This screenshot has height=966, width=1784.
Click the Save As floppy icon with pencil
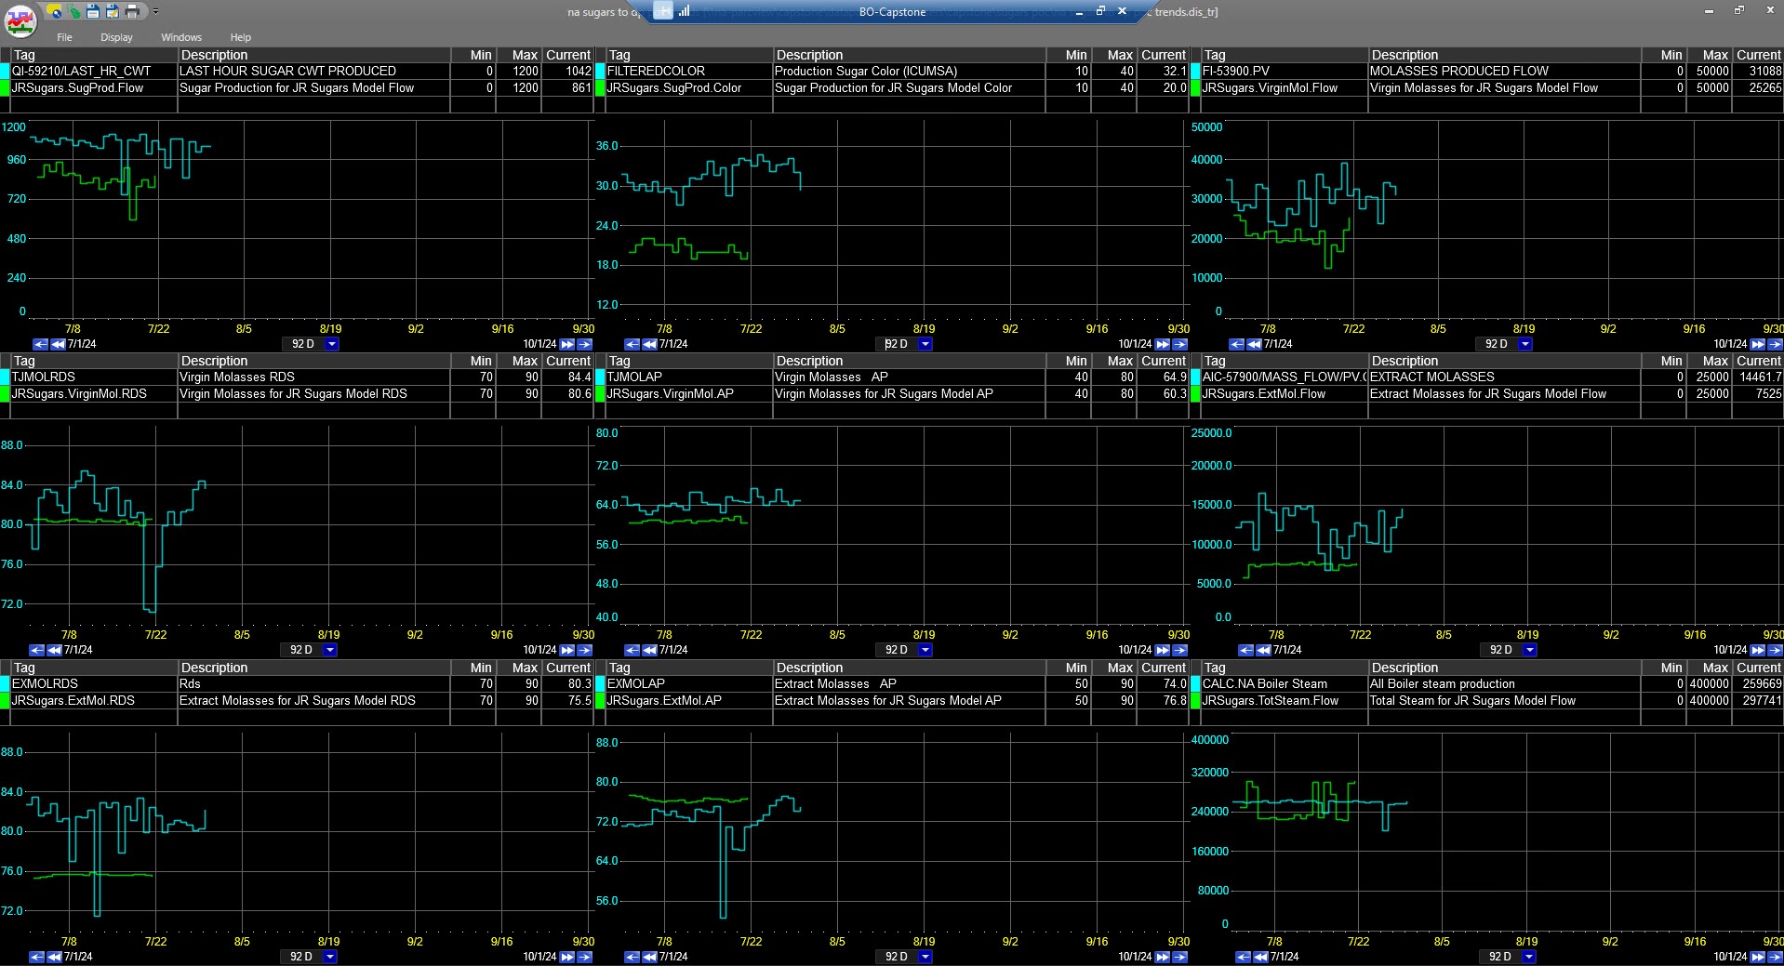pos(113,11)
